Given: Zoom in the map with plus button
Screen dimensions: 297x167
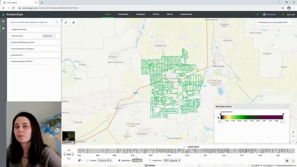Looking at the screenshot, I should [x=293, y=132].
